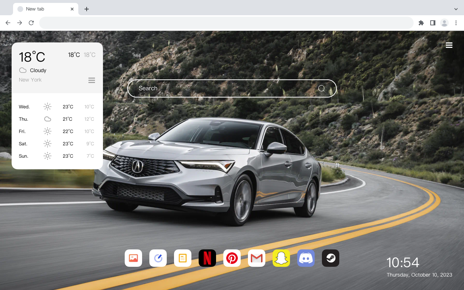Screen dimensions: 464x290
Task: Expand the tab search chevron
Action: point(456,9)
